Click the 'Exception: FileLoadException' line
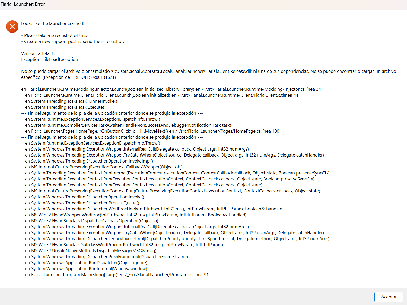The image size is (407, 305). tap(49, 59)
